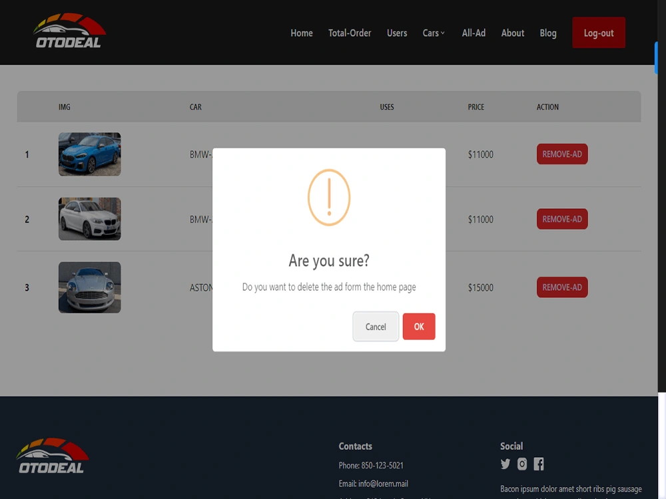The width and height of the screenshot is (666, 499).
Task: Click the white BMW thumbnail
Action: [x=90, y=219]
